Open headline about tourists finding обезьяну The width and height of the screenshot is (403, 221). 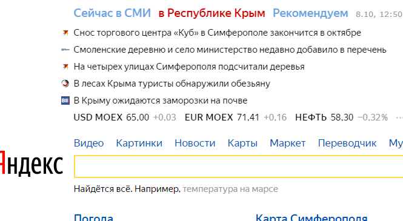(x=172, y=84)
